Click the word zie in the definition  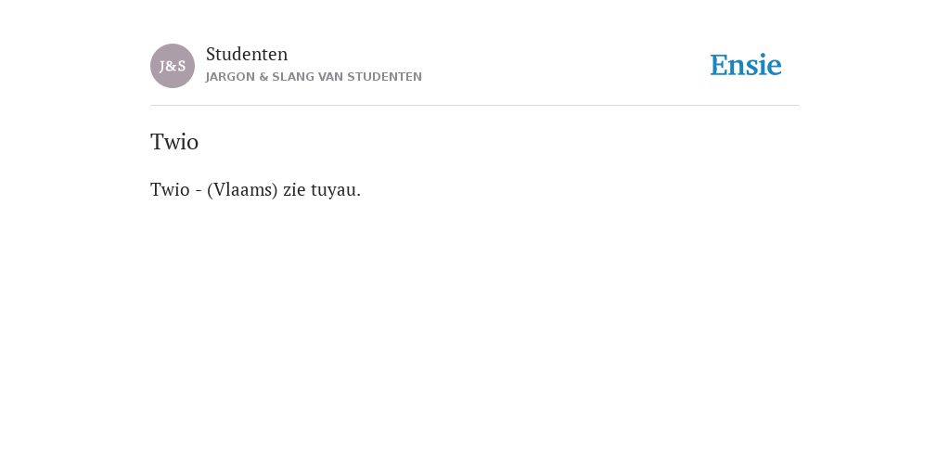click(294, 190)
